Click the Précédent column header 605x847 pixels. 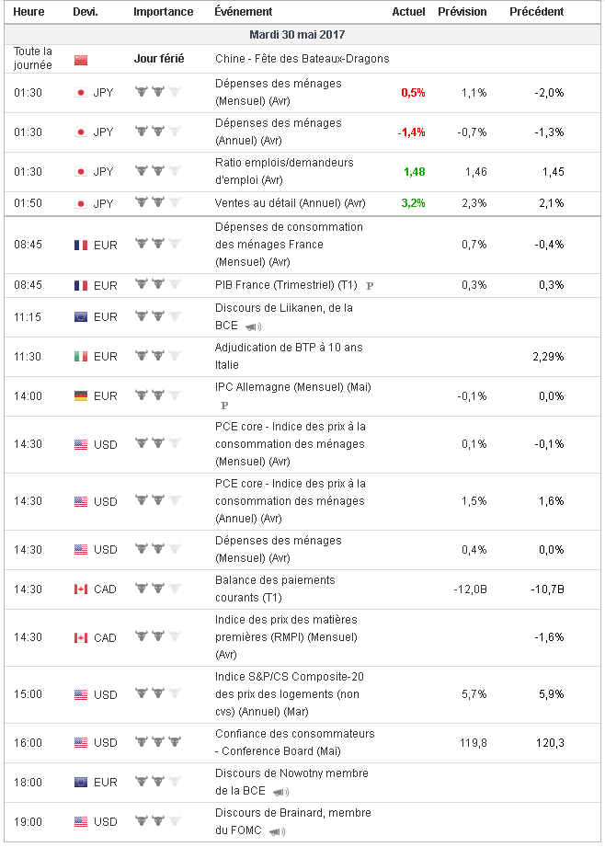[537, 12]
